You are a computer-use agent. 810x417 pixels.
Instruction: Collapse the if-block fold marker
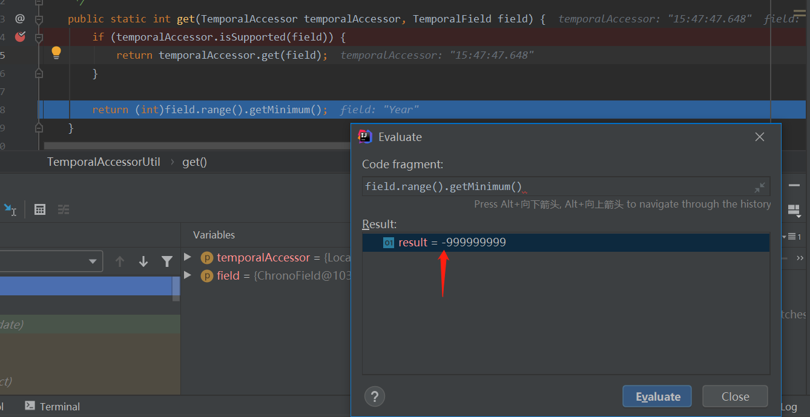coord(39,38)
